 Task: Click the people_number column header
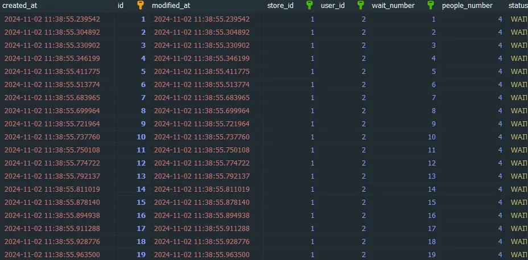[x=467, y=6]
